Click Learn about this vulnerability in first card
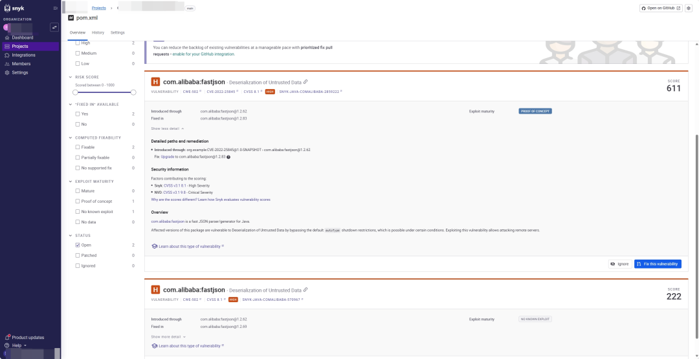The image size is (699, 359). 188,246
